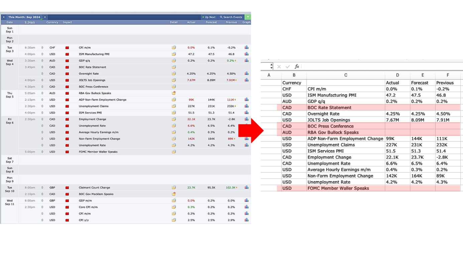The height and width of the screenshot is (260, 463).
Task: Toggle sound alert for FOMC Member Waller Speaks
Action: click(x=42, y=152)
